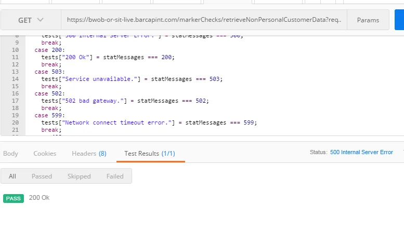Click the "502 bad gateway." test line
This screenshot has height=233, width=404.
[x=125, y=101]
